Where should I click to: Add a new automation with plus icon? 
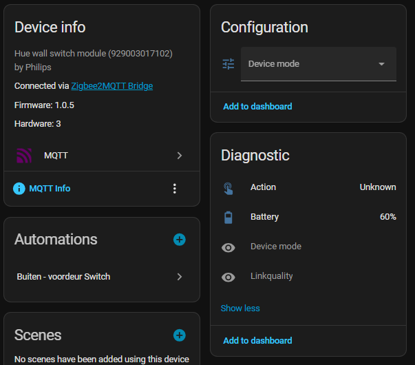pos(179,240)
